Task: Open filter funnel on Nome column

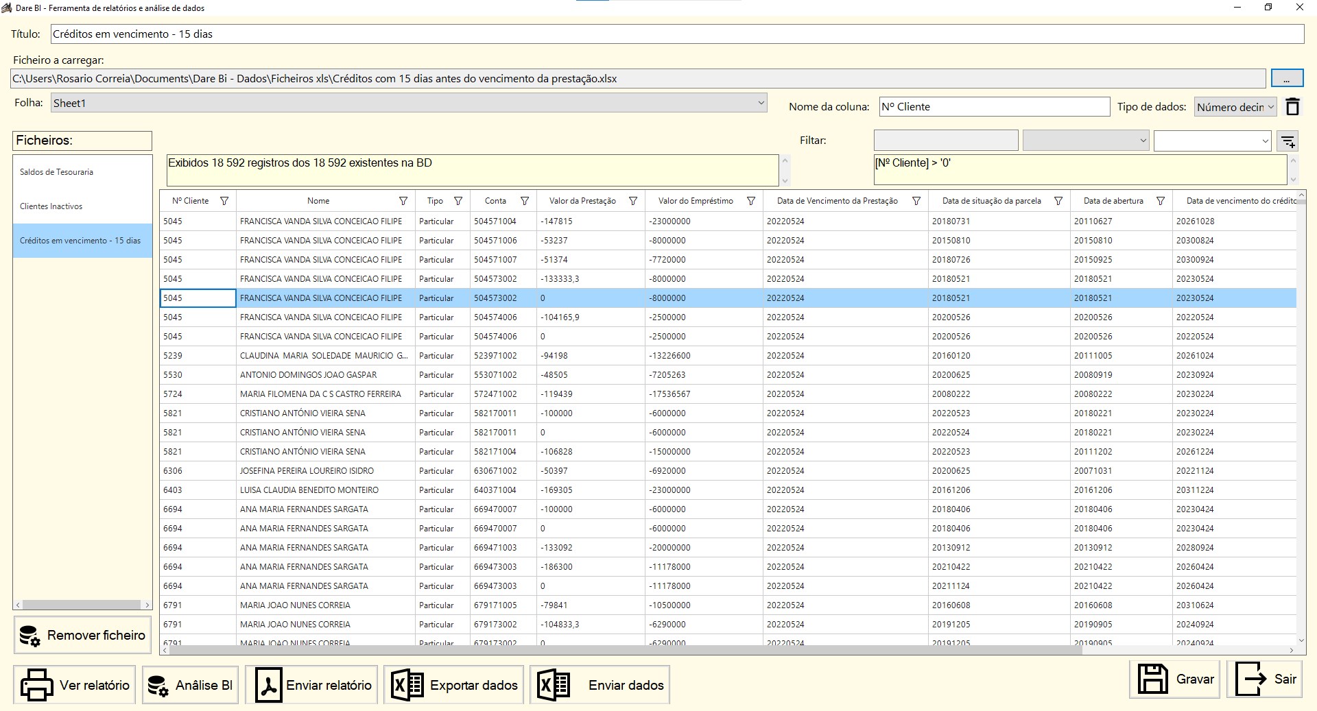Action: (x=403, y=201)
